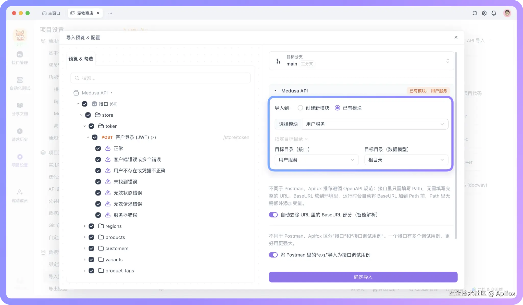523x305 pixels.
Task: Select the 创建新模块 radio button
Action: 300,108
